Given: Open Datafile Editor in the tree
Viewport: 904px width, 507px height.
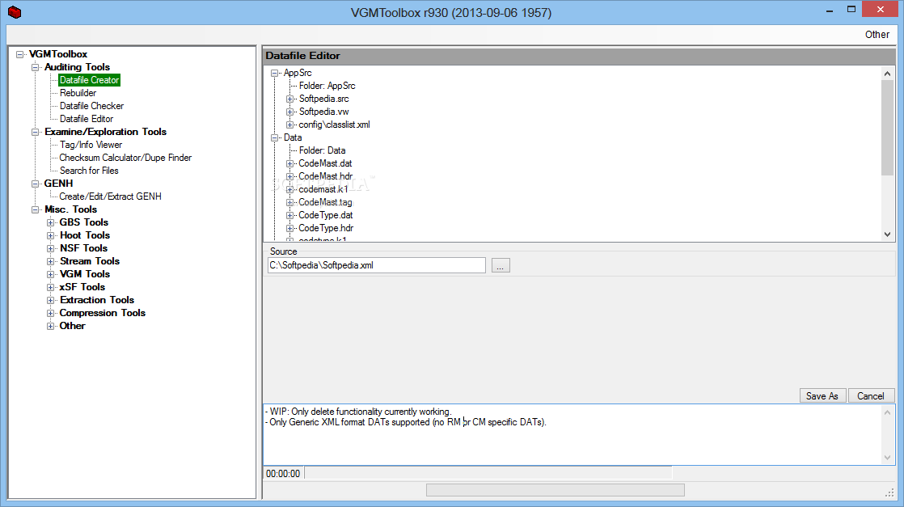Looking at the screenshot, I should pyautogui.click(x=87, y=119).
